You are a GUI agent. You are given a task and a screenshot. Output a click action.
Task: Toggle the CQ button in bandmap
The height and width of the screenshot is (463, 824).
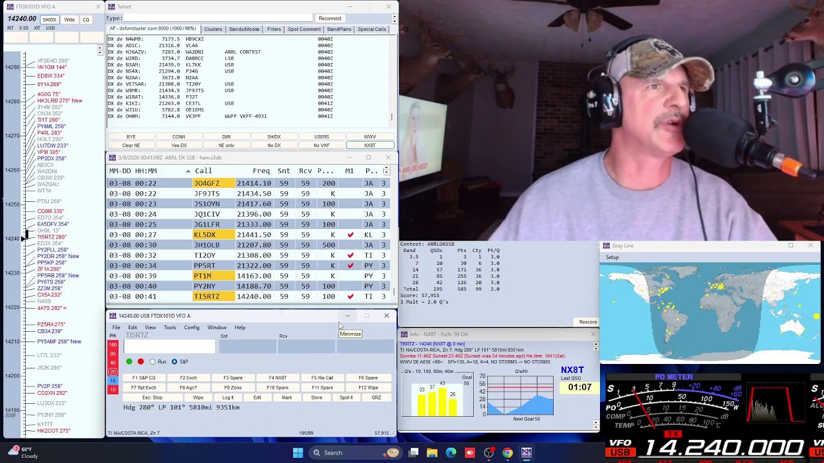[x=86, y=20]
